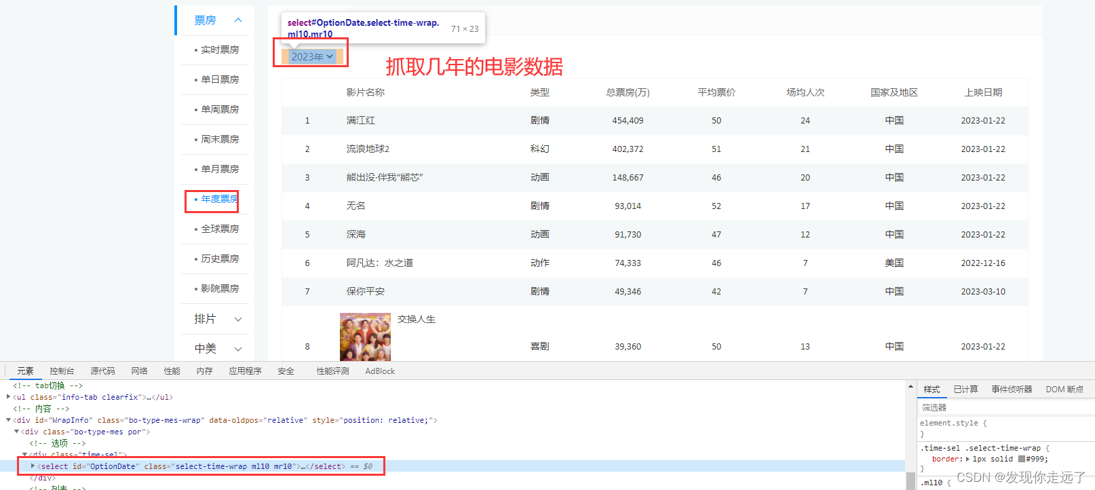Select the 样式 styles pane tab
Image resolution: width=1095 pixels, height=490 pixels.
click(x=931, y=390)
